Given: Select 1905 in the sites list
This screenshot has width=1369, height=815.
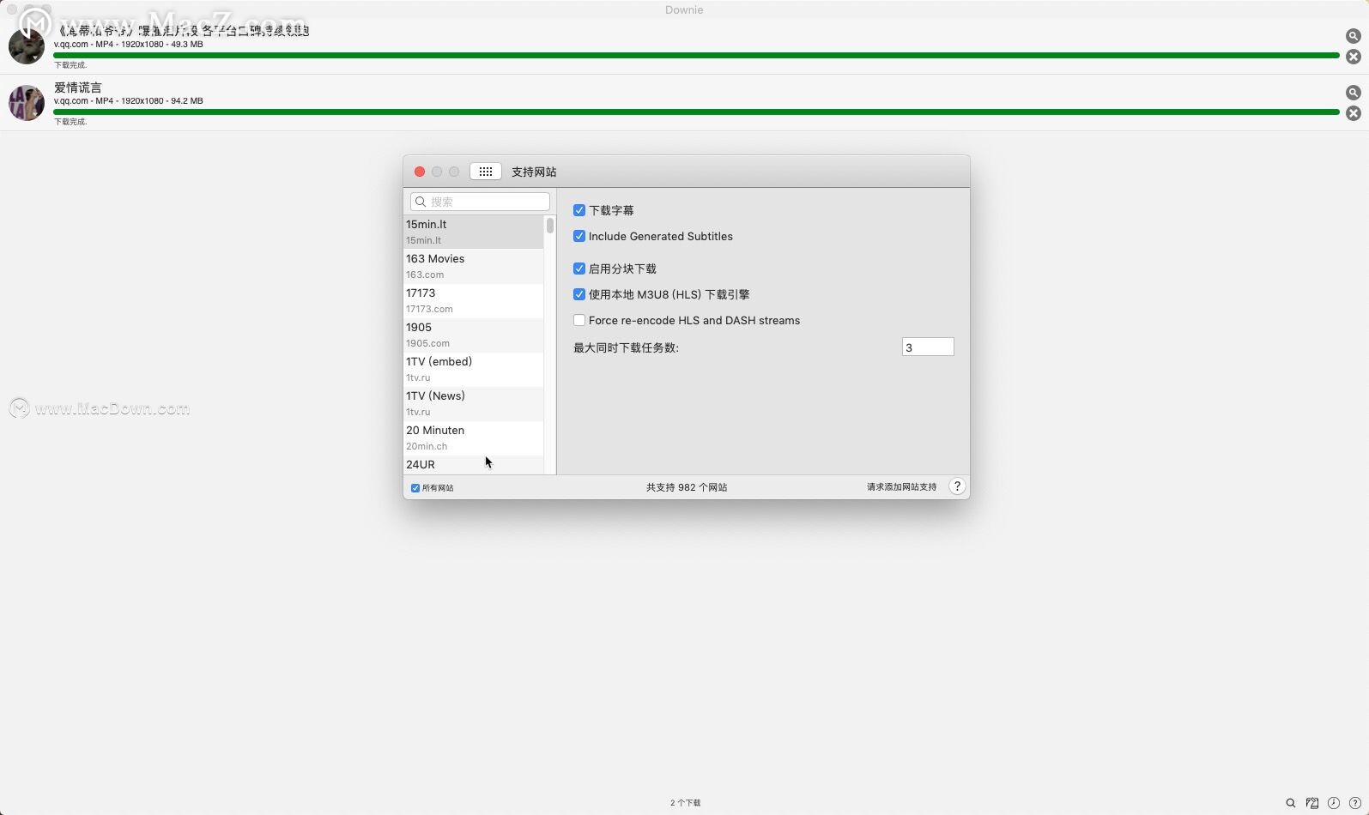Looking at the screenshot, I should 474,335.
